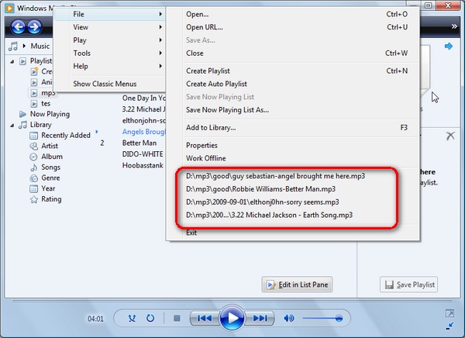Expand the Music breadcrumb arrow
465x338 pixels.
point(24,46)
